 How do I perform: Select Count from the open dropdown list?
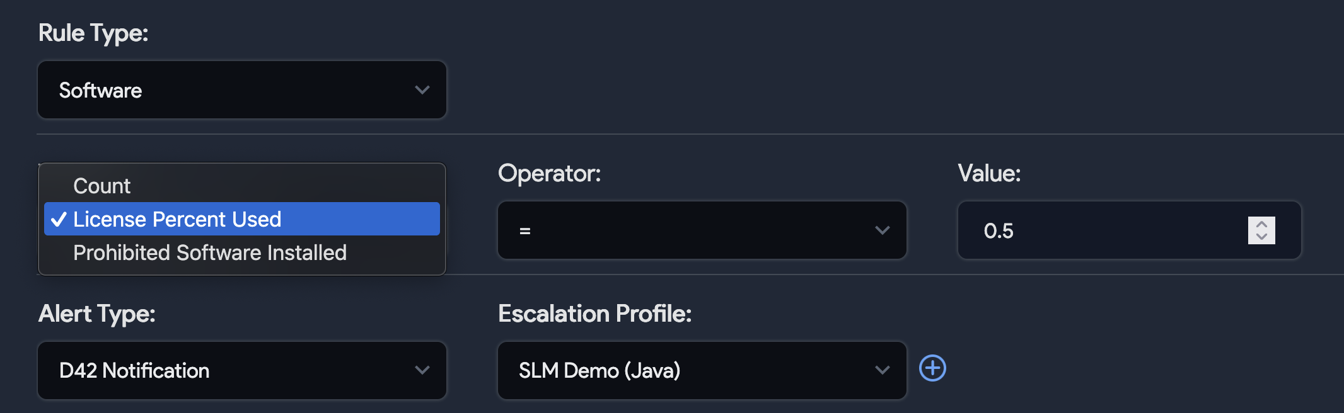coord(102,185)
